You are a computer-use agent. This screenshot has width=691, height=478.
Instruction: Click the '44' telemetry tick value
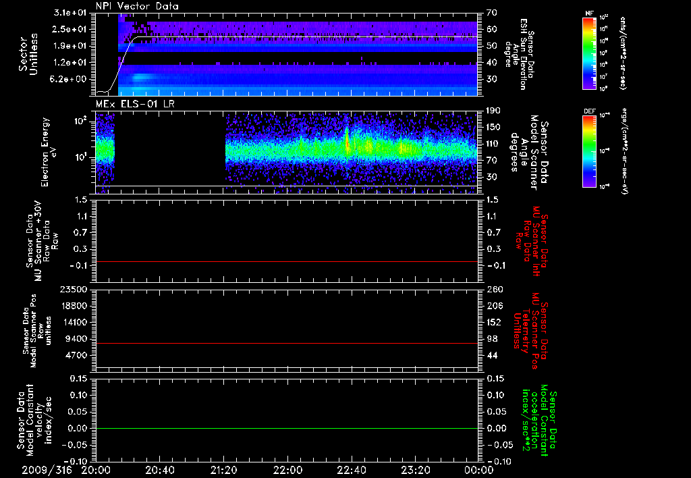(491, 355)
